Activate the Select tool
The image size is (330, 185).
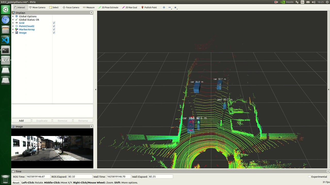[54, 7]
